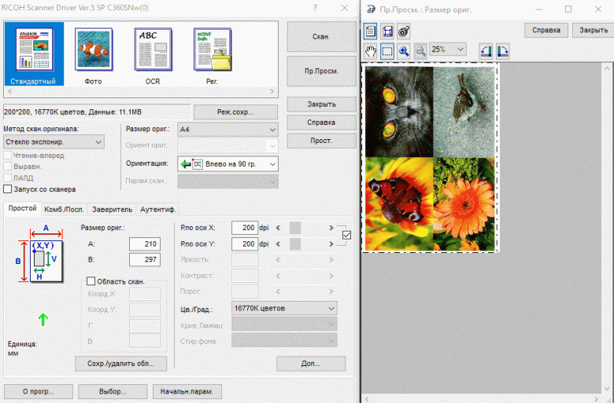The width and height of the screenshot is (614, 403).
Task: Click the Сохр./удалить обл... button
Action: click(x=121, y=364)
